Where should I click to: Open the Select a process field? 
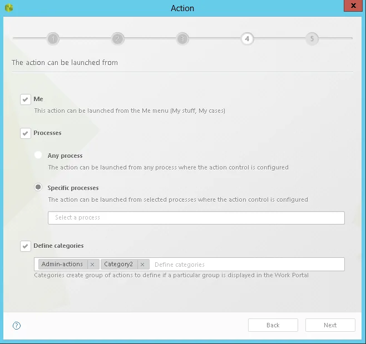[x=196, y=218]
